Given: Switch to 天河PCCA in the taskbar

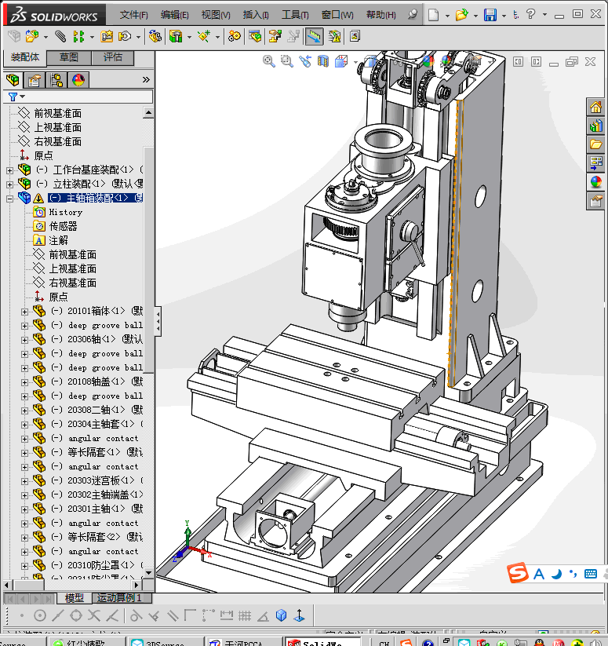Looking at the screenshot, I should [x=243, y=643].
